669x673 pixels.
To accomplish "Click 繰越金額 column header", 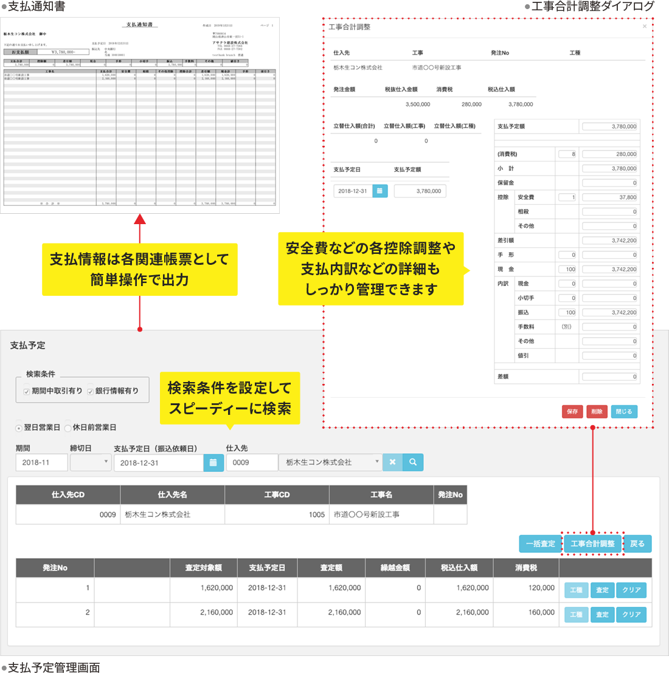I will (395, 568).
